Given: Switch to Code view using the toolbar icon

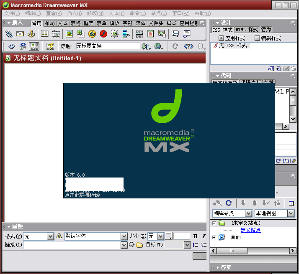Looking at the screenshot, I should click(12, 46).
